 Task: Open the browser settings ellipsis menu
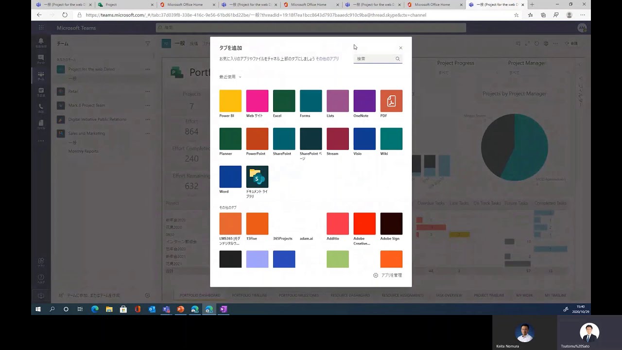pyautogui.click(x=583, y=15)
